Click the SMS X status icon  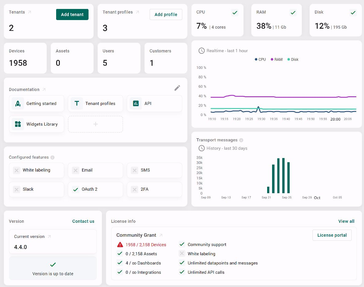point(134,170)
